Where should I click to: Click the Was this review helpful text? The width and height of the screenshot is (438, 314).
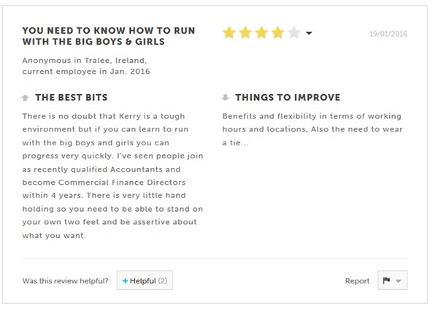pos(66,280)
